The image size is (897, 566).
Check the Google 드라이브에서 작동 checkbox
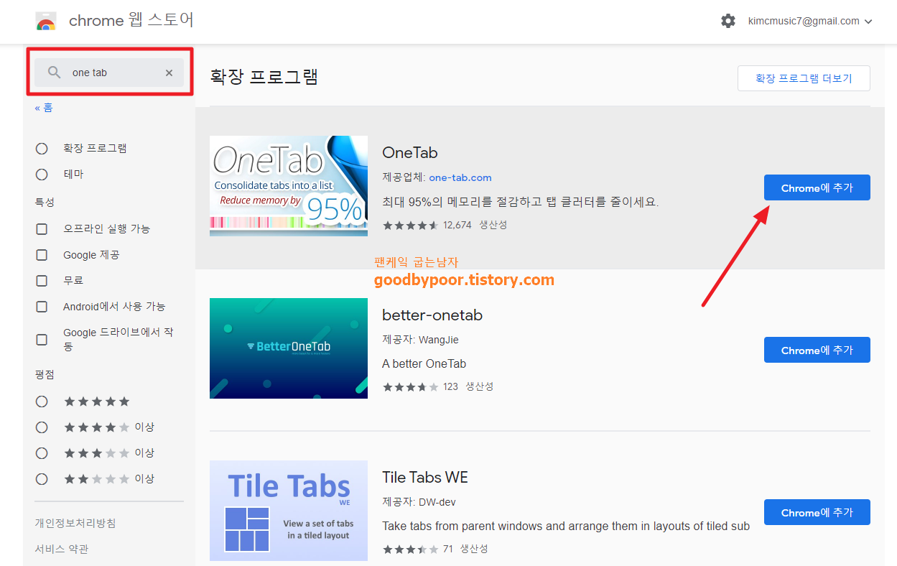(x=42, y=339)
